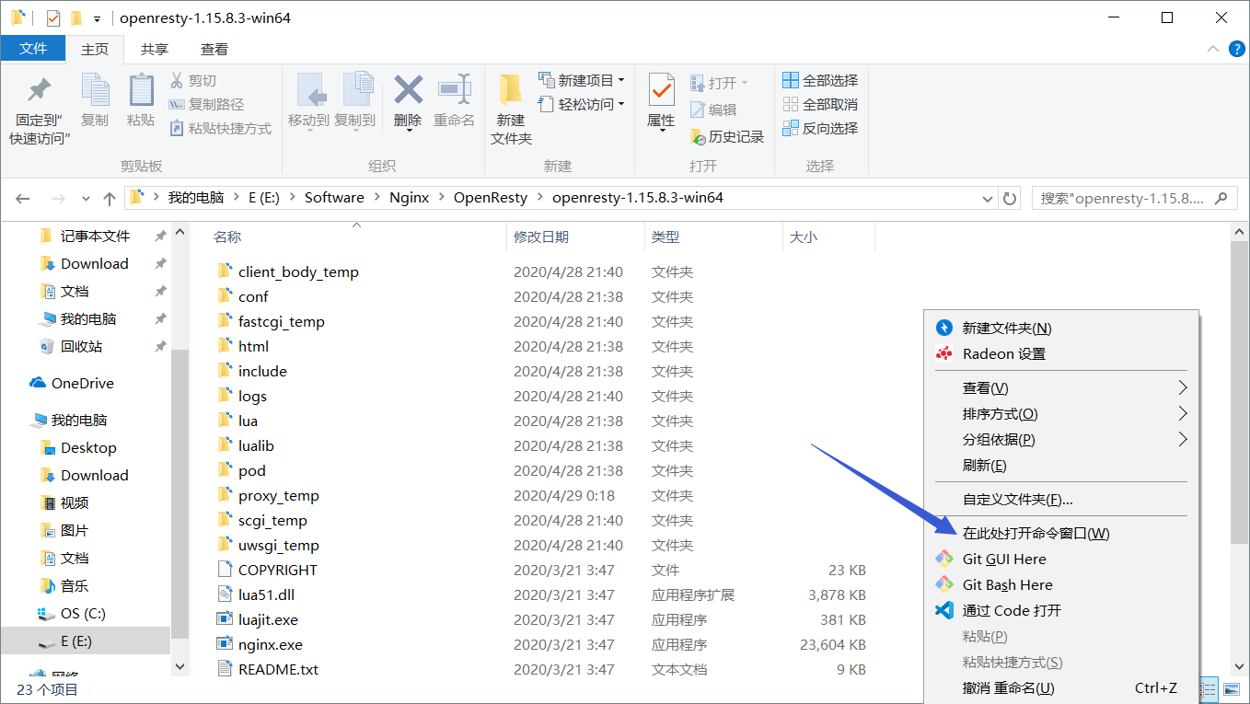Screen dimensions: 1250x704
Task: Click the Pin to Quick Access icon
Action: [40, 91]
